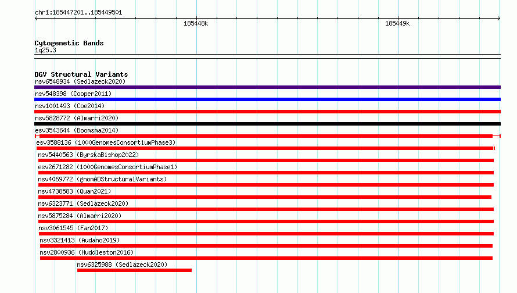Viewport: 517px width, 293px height.
Task: Click the esv2671282 red variant bar
Action: (x=265, y=173)
